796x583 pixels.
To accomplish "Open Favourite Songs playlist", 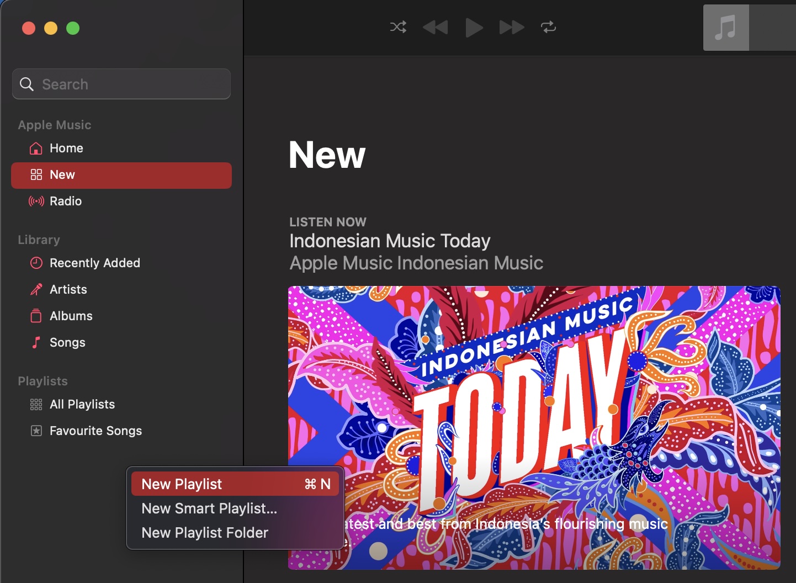I will (x=121, y=431).
